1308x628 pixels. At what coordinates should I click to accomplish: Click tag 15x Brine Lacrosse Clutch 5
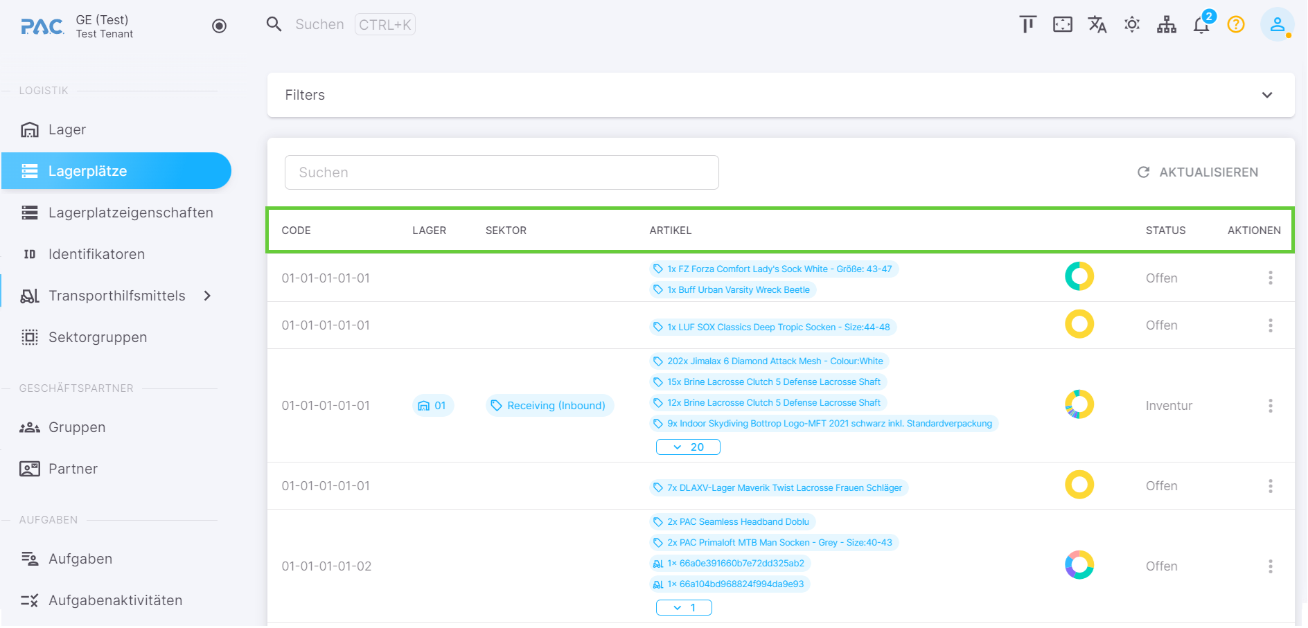pyautogui.click(x=768, y=382)
